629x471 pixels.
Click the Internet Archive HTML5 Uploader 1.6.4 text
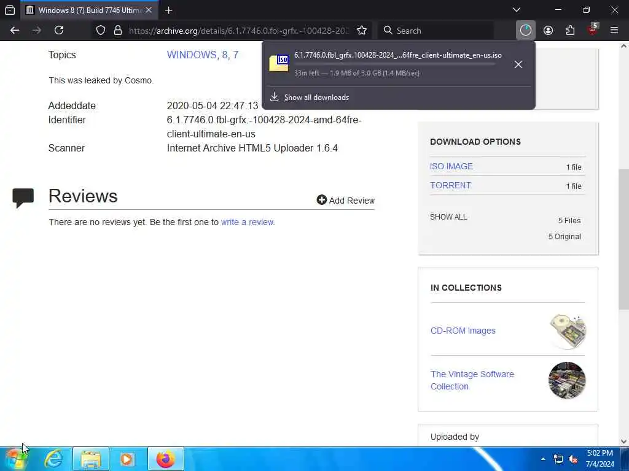coord(252,148)
